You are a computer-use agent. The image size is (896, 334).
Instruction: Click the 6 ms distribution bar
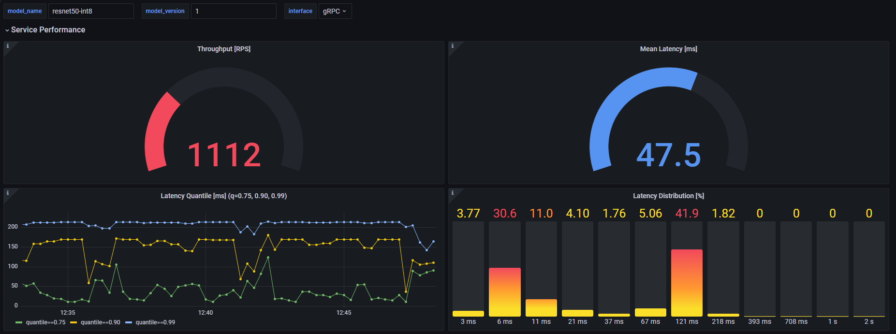[x=504, y=292]
